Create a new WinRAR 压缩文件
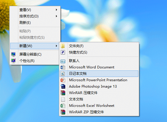 pyautogui.click(x=99, y=93)
